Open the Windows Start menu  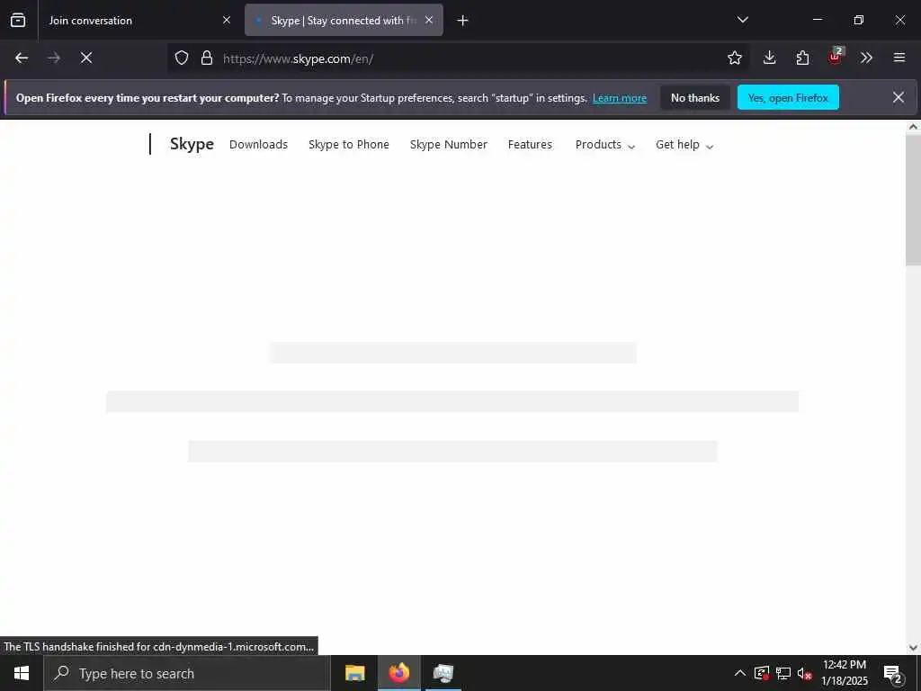point(22,673)
